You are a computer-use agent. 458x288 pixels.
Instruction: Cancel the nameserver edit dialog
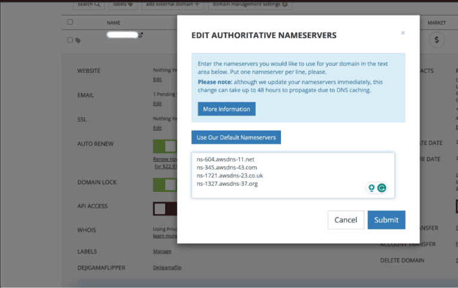pos(345,219)
